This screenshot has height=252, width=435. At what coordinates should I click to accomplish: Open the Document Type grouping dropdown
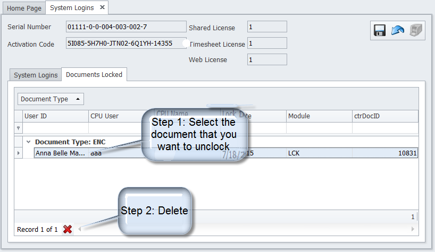[51, 99]
